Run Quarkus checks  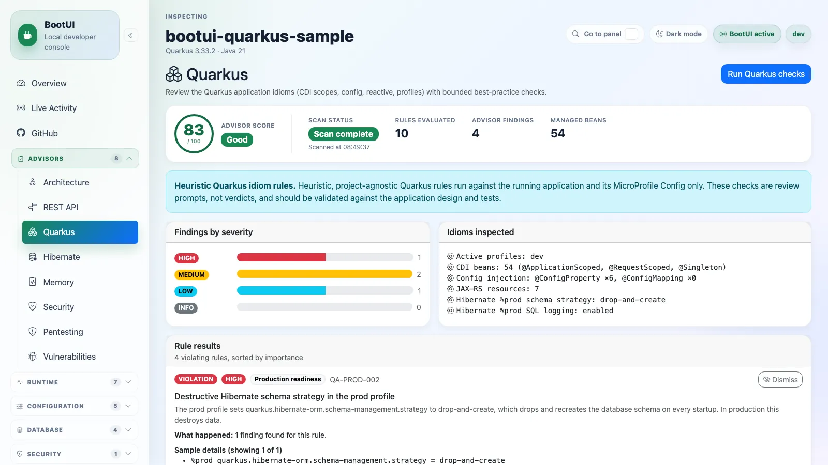[x=766, y=74]
